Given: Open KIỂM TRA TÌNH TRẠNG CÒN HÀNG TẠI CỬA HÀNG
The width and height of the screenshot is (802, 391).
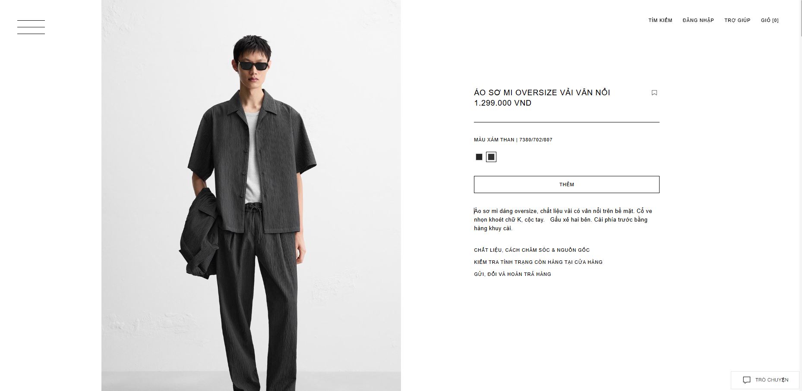Looking at the screenshot, I should point(538,262).
